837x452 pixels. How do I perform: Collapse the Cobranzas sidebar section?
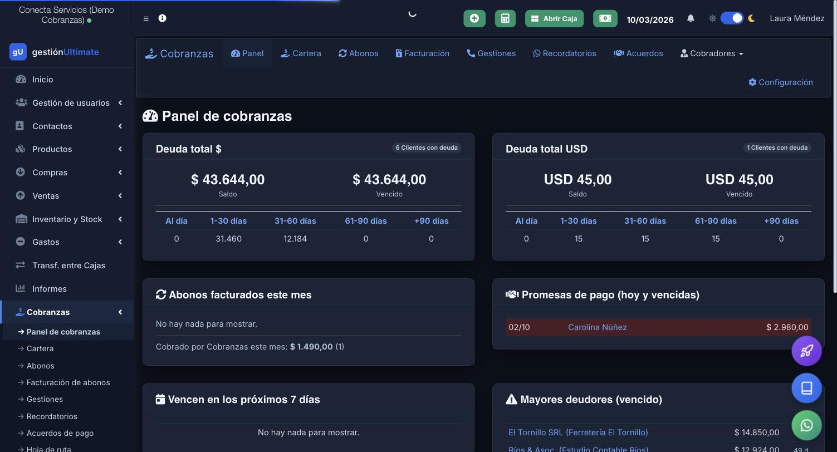(67, 312)
